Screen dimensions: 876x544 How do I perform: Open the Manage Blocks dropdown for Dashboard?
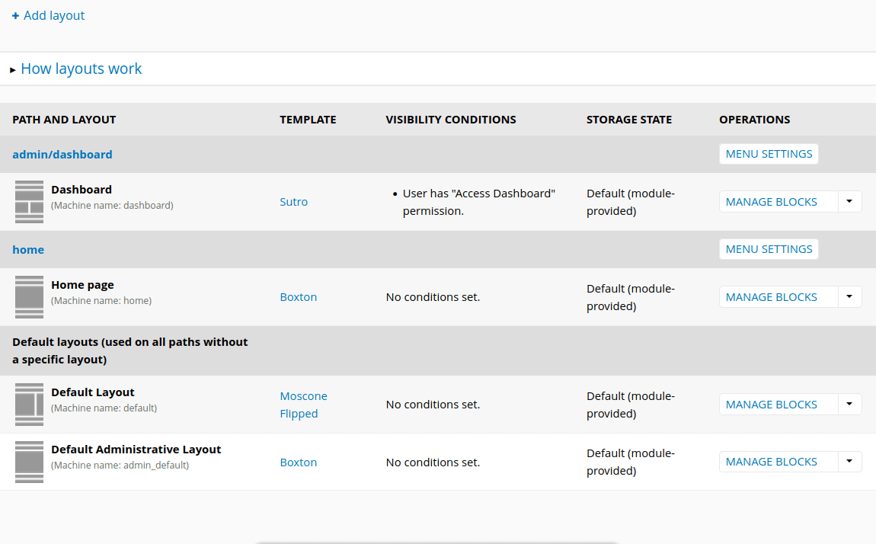click(x=849, y=201)
